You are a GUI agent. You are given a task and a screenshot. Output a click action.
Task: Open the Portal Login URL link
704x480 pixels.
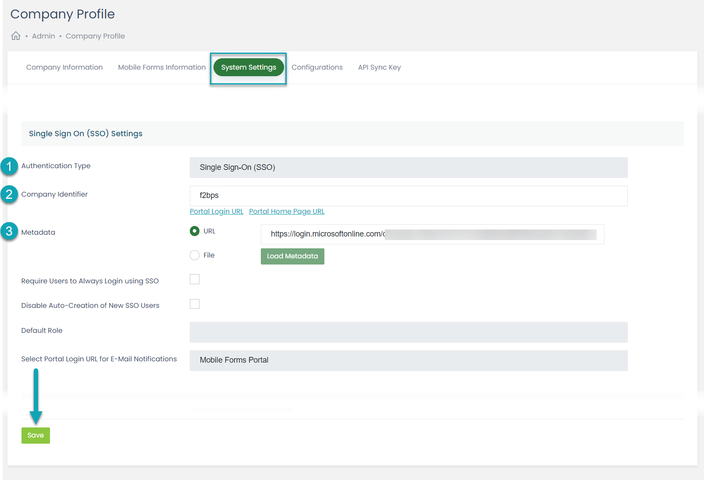(x=217, y=212)
